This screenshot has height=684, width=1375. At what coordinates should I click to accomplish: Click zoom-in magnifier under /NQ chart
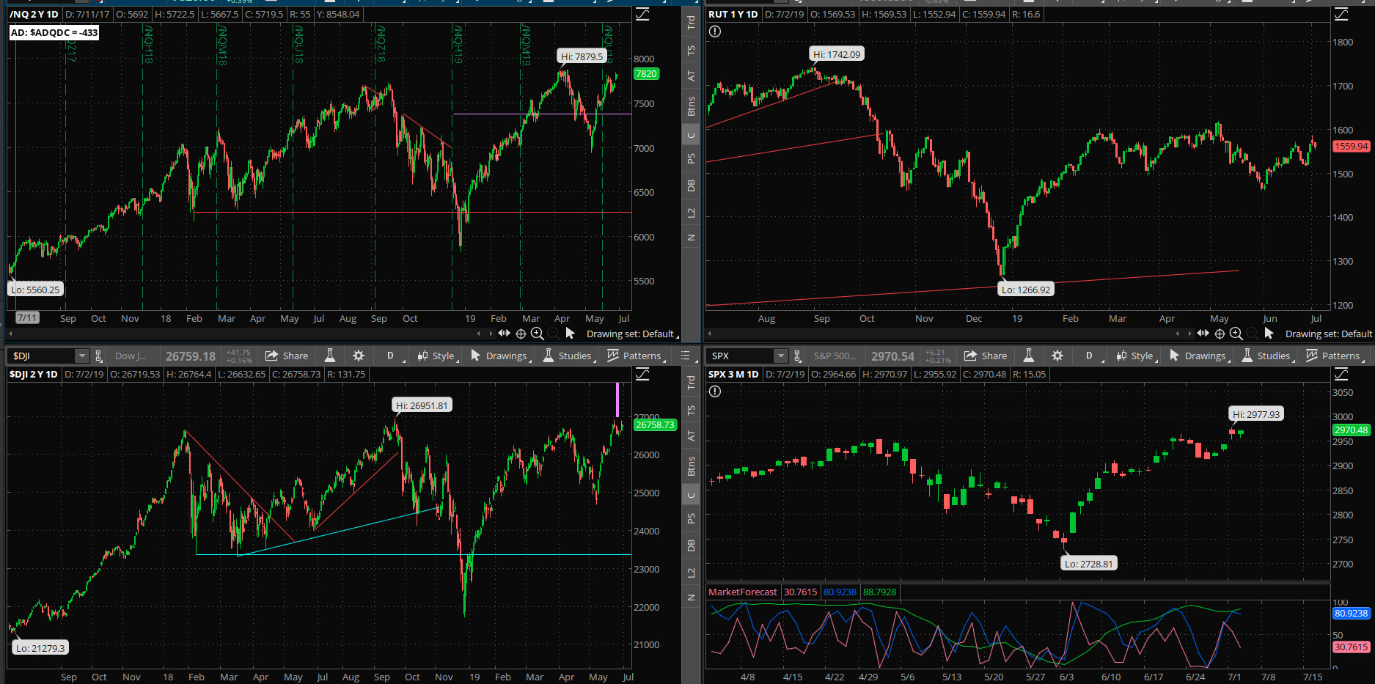click(537, 334)
